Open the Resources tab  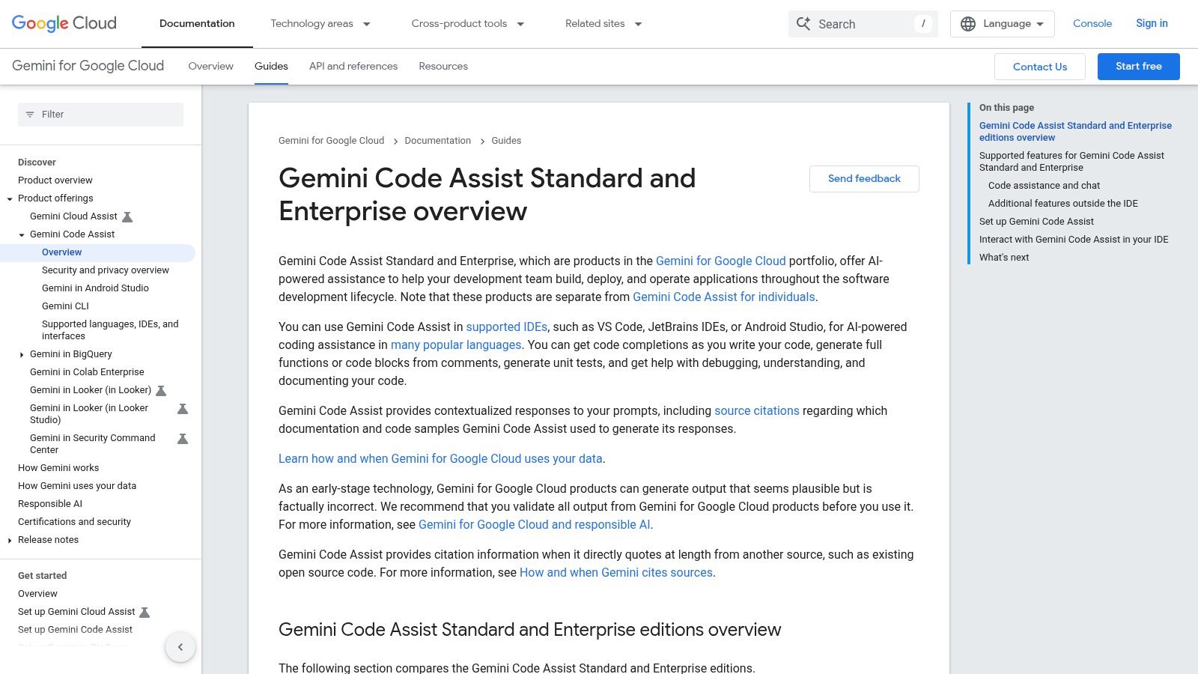[443, 66]
